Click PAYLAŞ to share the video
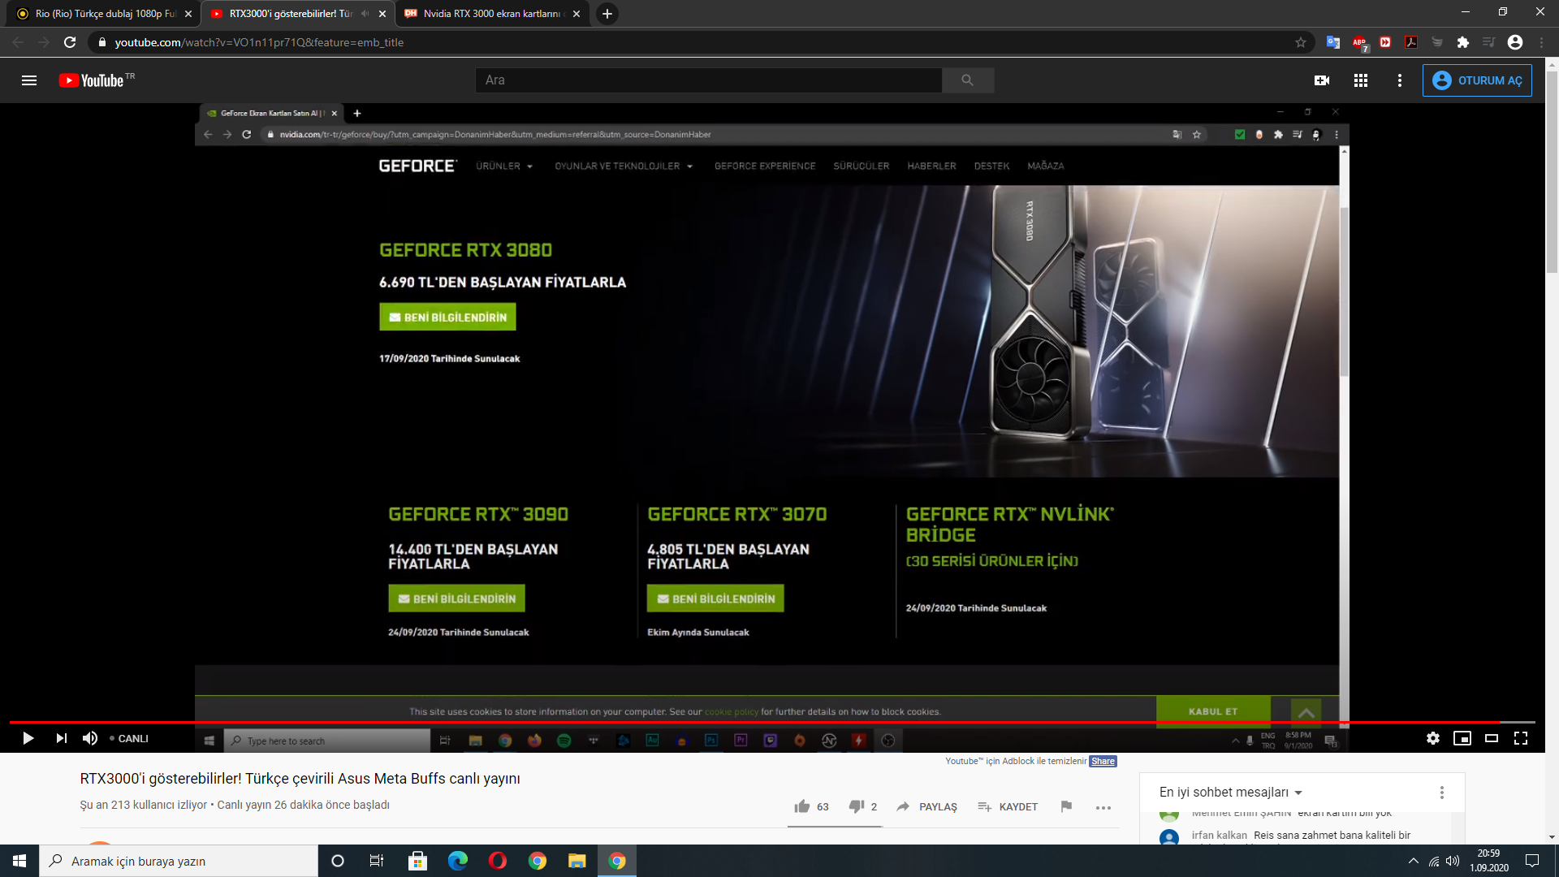1559x877 pixels. 926,806
